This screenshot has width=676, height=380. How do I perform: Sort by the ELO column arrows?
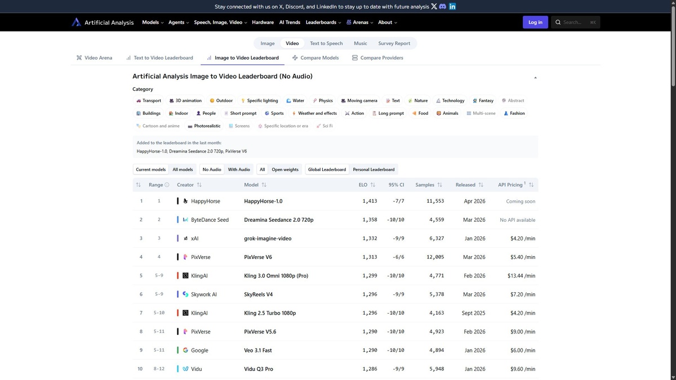[x=373, y=185]
